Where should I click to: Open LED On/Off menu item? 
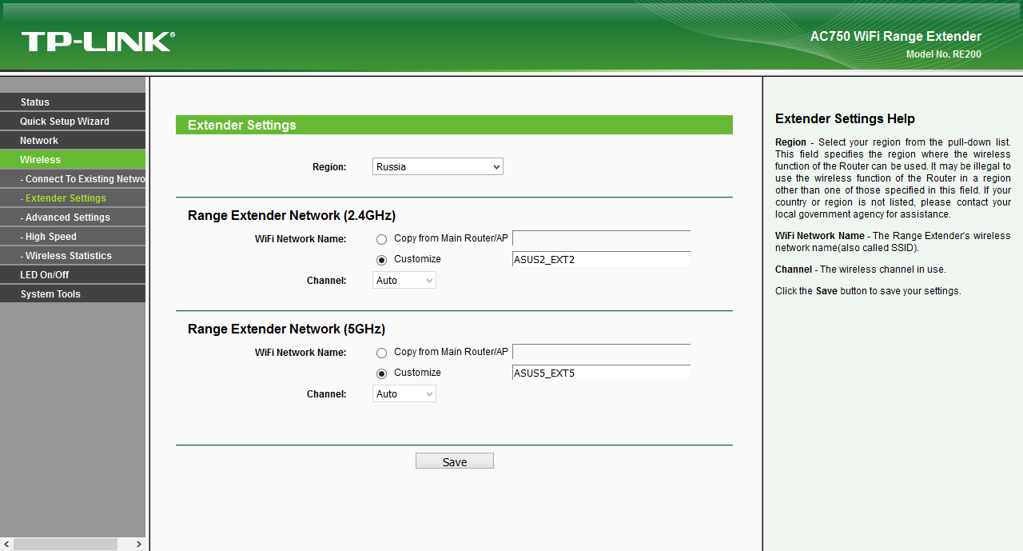[x=73, y=275]
